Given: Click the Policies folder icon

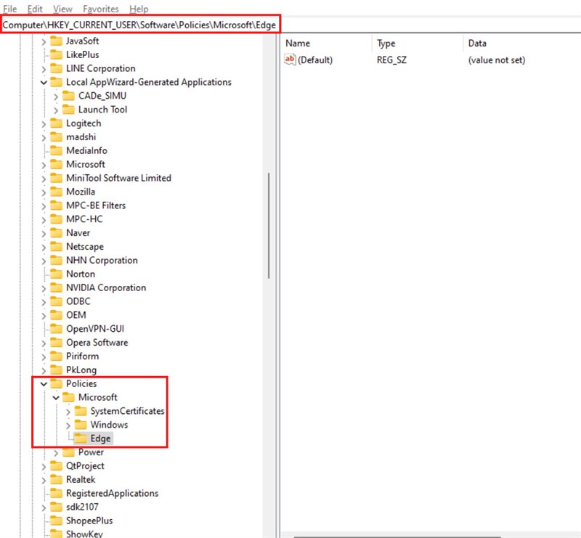Looking at the screenshot, I should 56,383.
